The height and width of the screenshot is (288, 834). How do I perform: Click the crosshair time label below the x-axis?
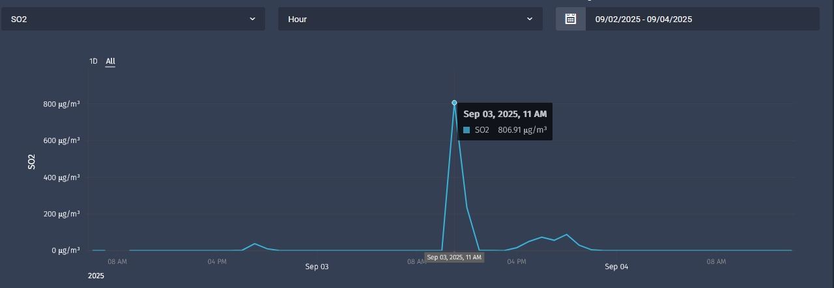tap(454, 257)
